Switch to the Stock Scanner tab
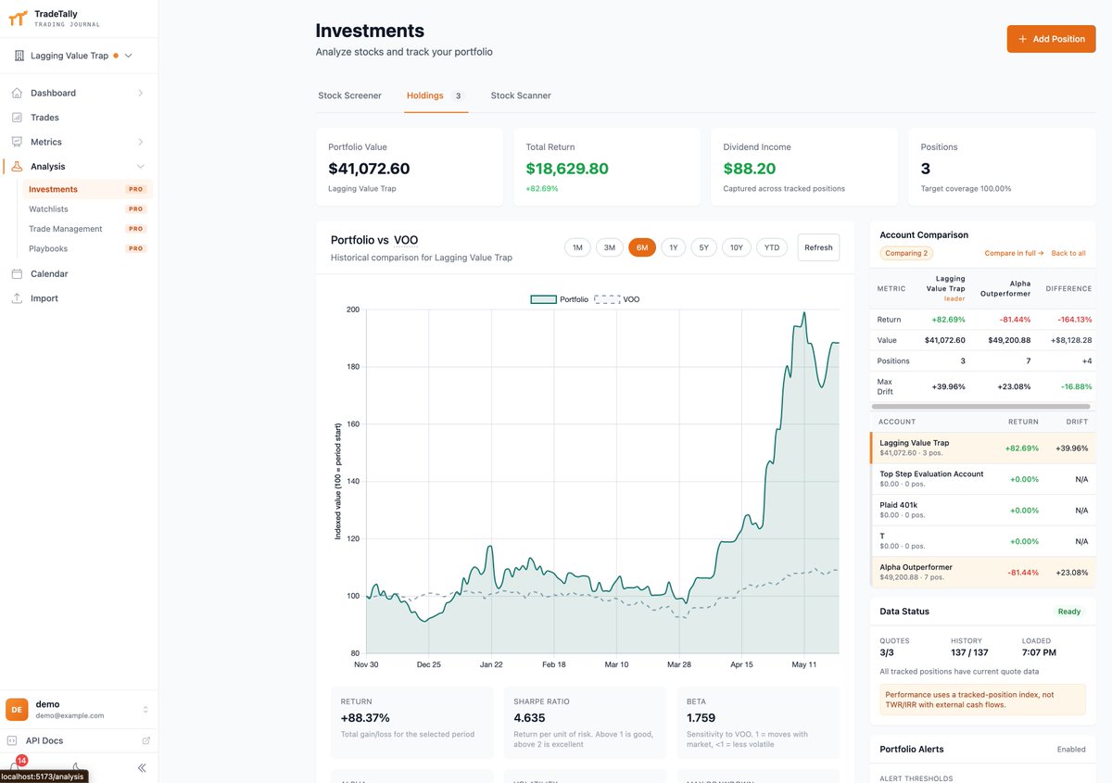 521,95
